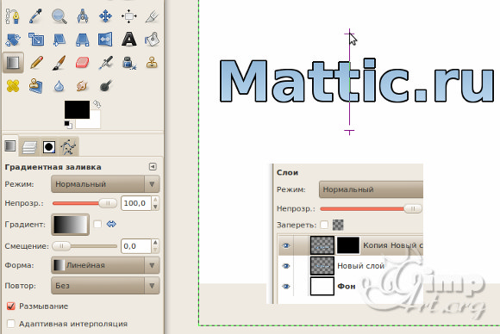Hide the Новый слой layer
This screenshot has width=500, height=334.
pos(286,266)
